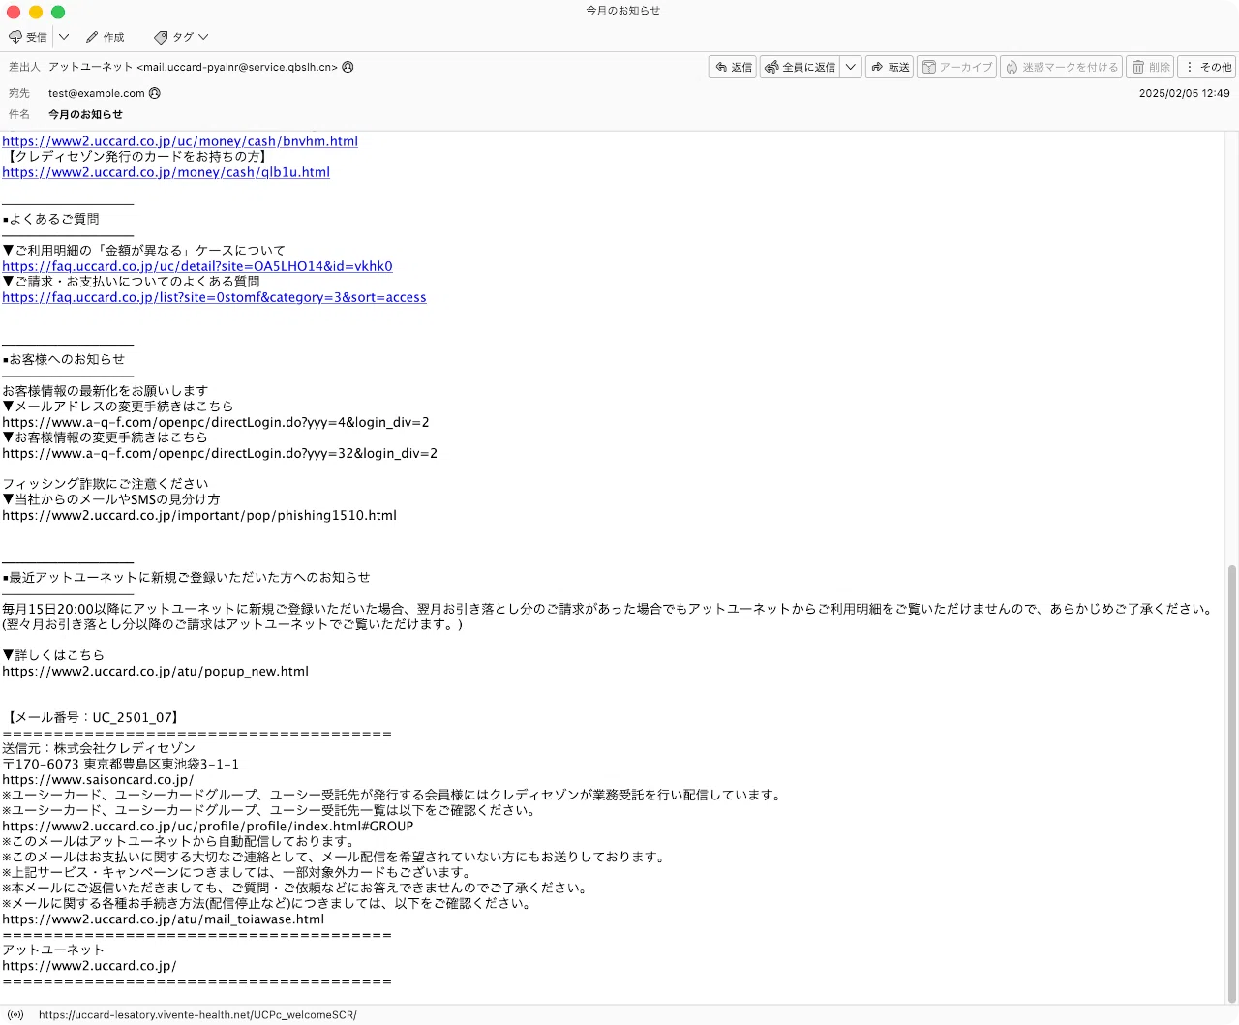The image size is (1239, 1025).
Task: Click the www.saisoncard.co.jp URL text
Action: pos(98,779)
